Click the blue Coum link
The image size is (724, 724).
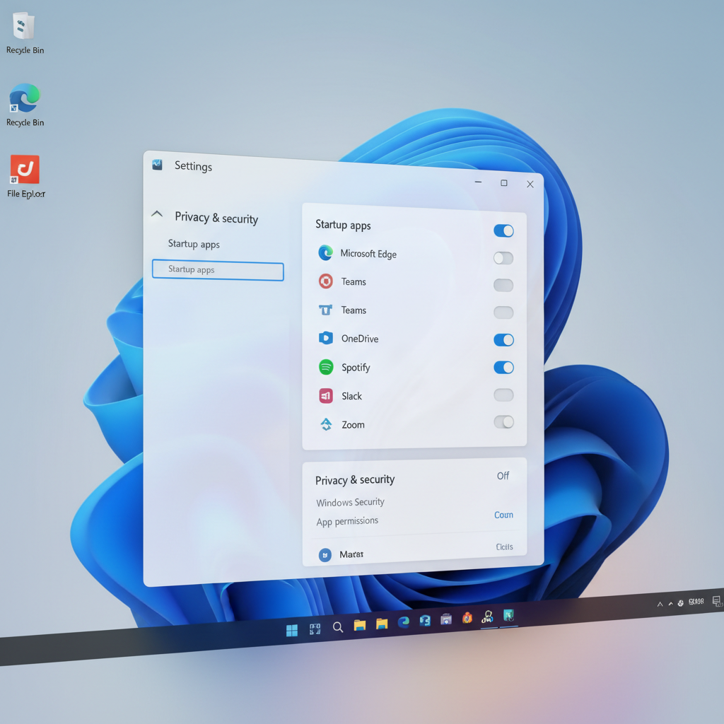pyautogui.click(x=503, y=515)
